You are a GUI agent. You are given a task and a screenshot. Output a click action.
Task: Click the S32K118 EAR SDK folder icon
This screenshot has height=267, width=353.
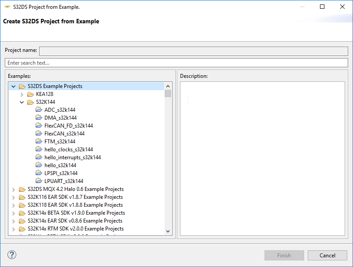click(x=22, y=205)
